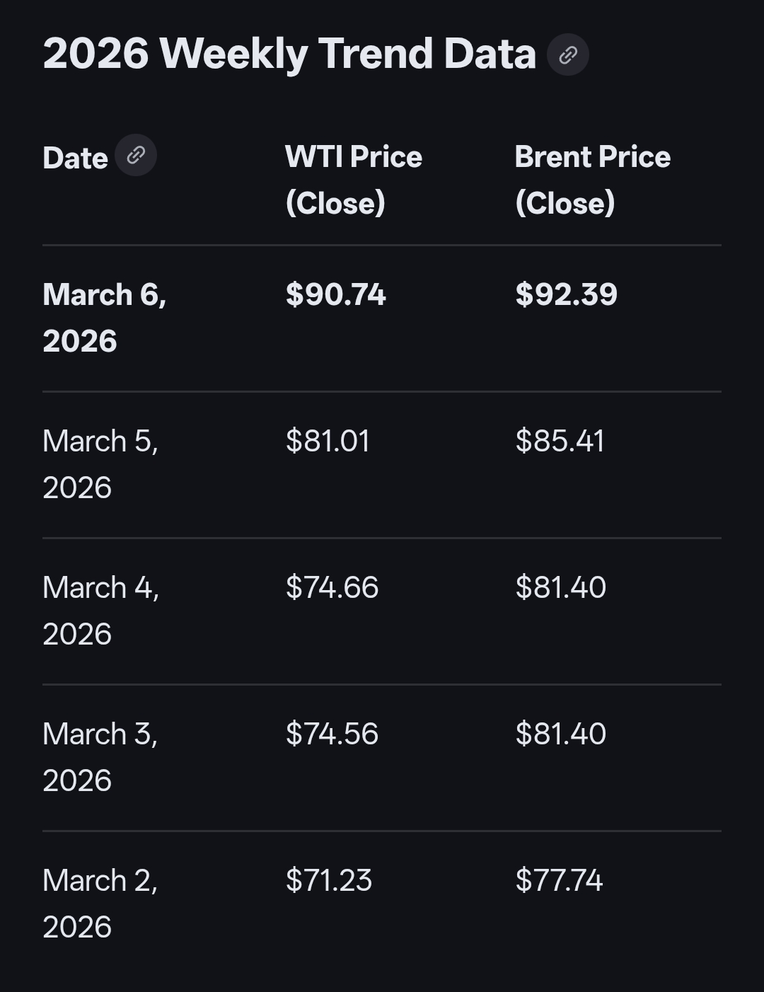Click the Brent Price (Close) column header
The image size is (764, 992).
point(592,180)
